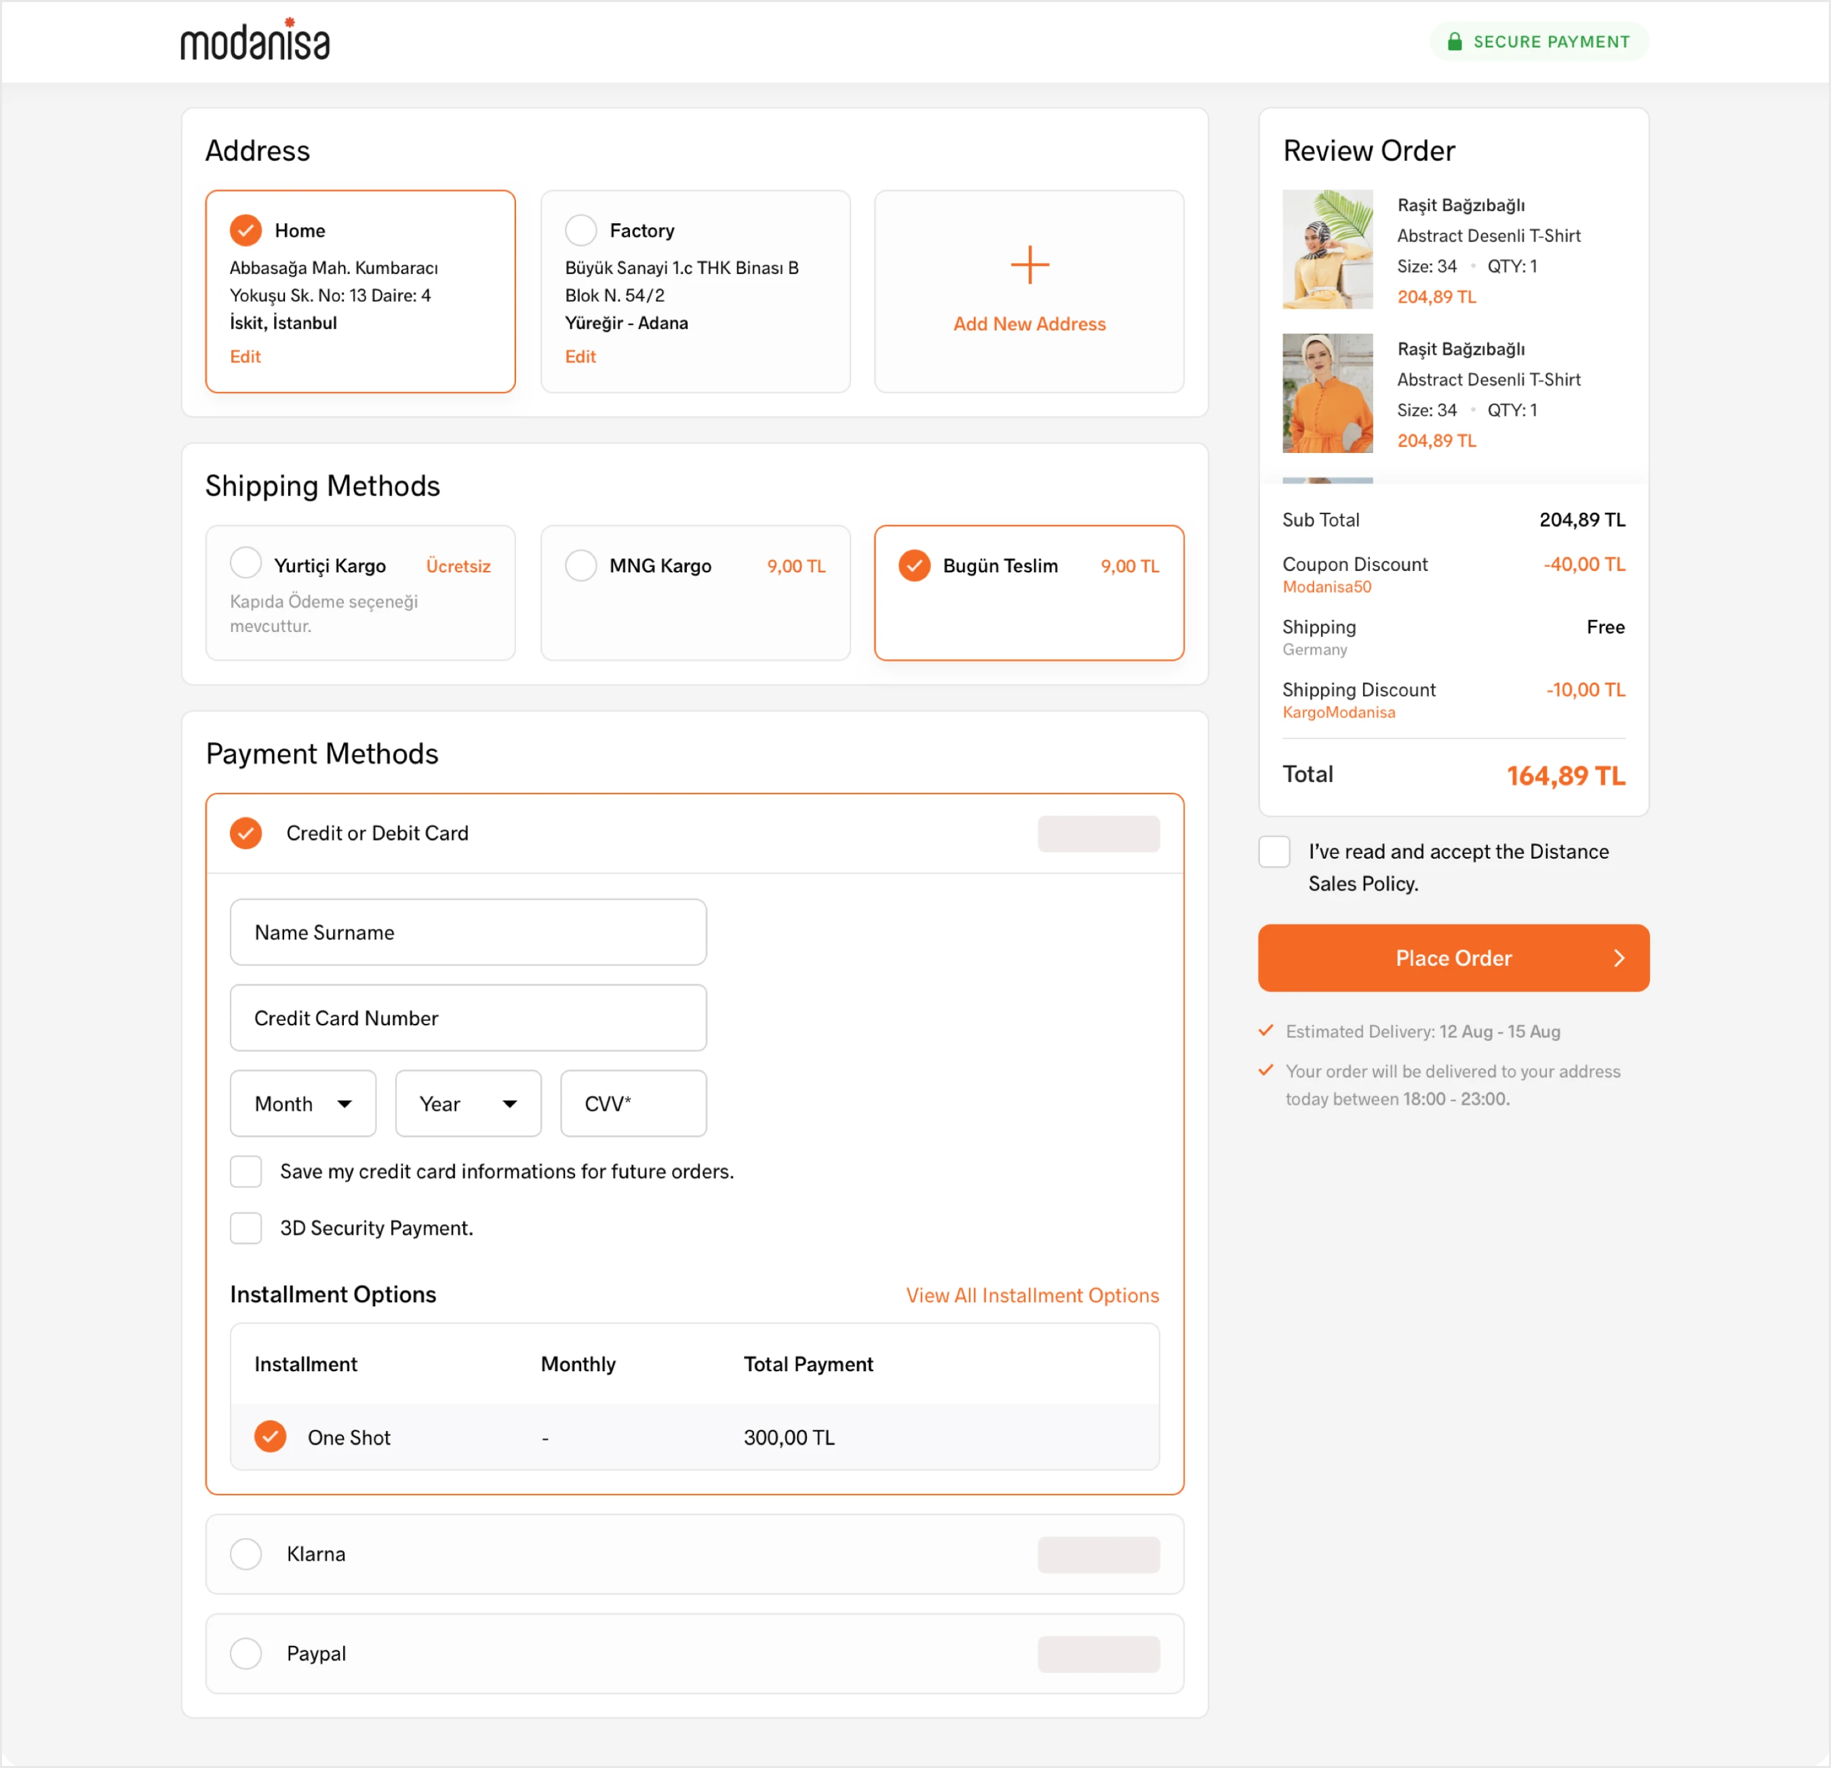The image size is (1831, 1768).
Task: Click the modanisa logo
Action: (254, 40)
